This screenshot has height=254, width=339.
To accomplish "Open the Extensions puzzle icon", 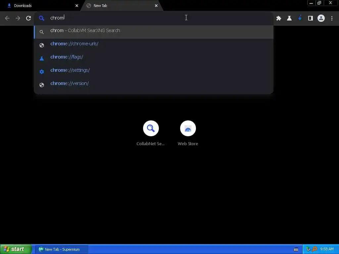I will tap(279, 18).
